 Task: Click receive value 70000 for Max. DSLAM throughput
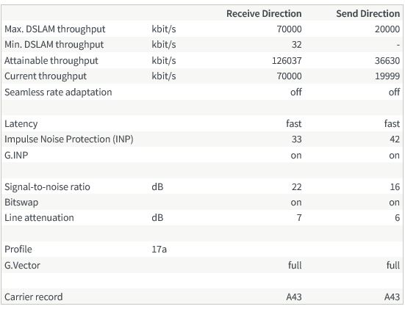[289, 29]
